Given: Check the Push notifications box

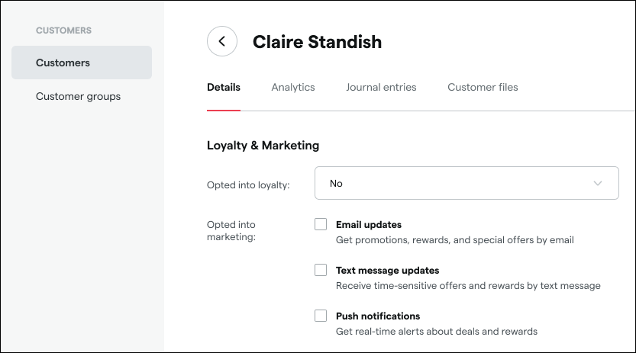Looking at the screenshot, I should (x=321, y=316).
